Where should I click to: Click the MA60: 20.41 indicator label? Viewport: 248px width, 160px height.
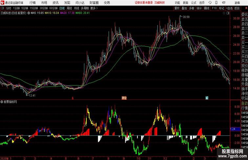[83, 13]
